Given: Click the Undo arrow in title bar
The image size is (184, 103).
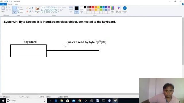Looking at the screenshot, I should (x=7, y=1).
